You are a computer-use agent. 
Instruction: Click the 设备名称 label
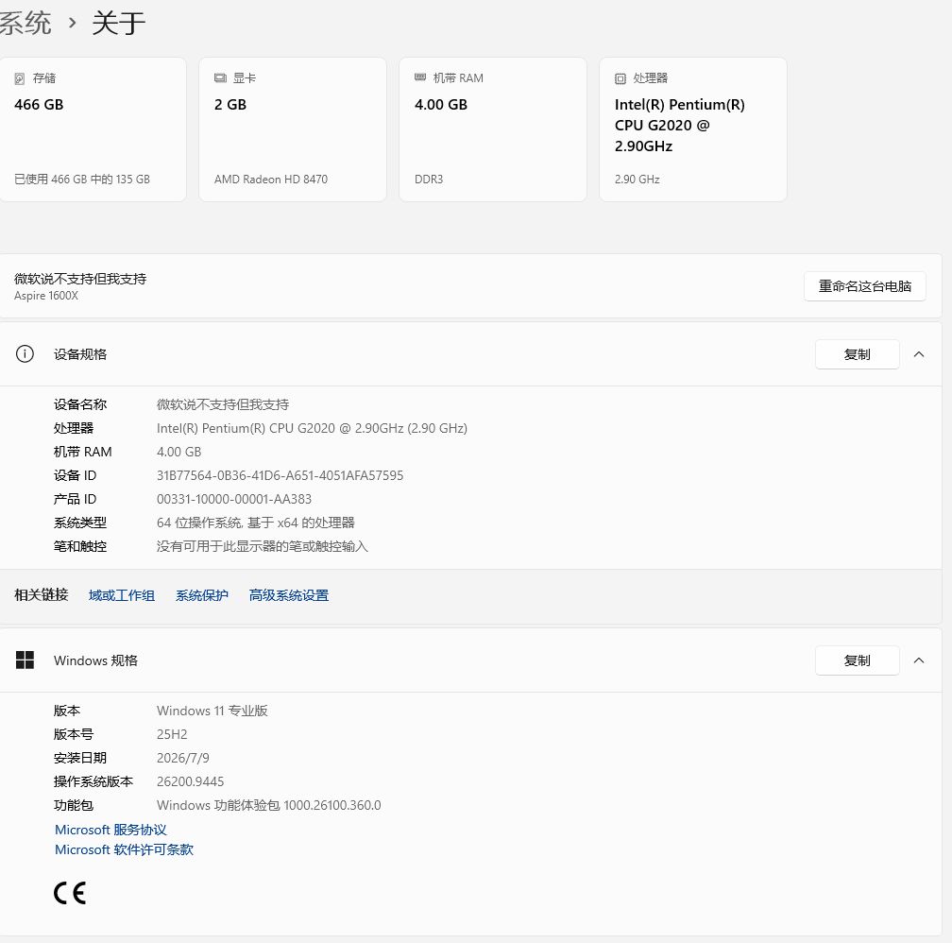(x=80, y=404)
